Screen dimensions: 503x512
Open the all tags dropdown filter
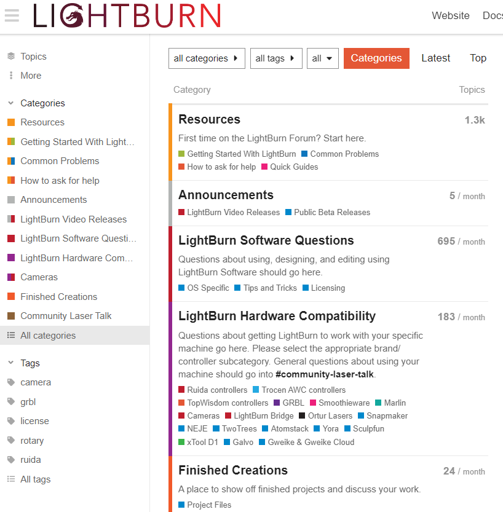(x=276, y=58)
